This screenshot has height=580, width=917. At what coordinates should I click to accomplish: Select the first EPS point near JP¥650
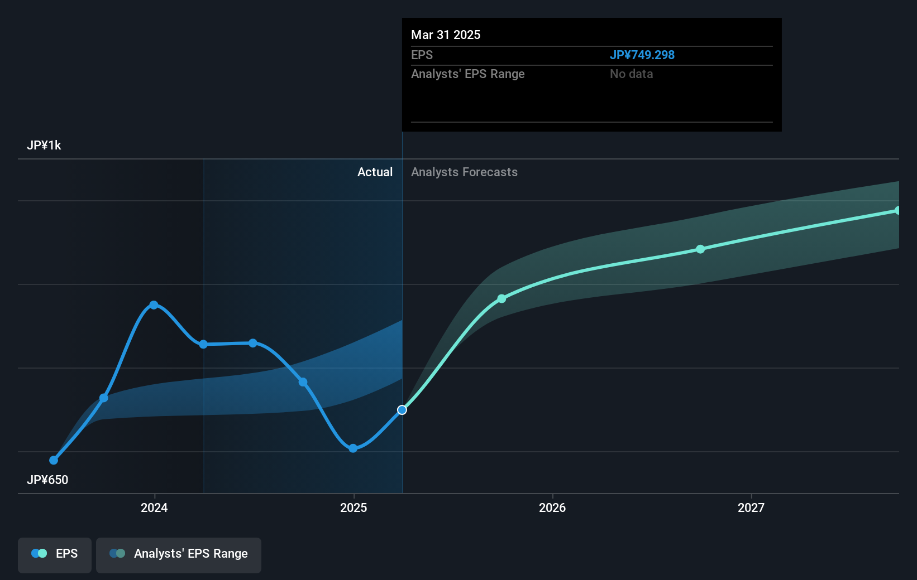pos(54,460)
